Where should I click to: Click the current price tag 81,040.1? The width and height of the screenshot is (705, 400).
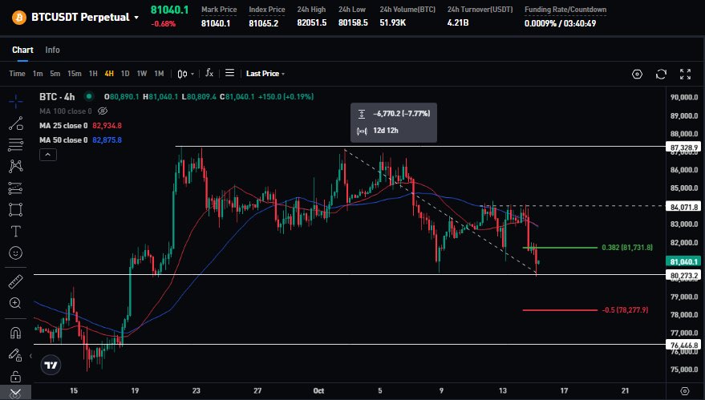[x=684, y=261]
